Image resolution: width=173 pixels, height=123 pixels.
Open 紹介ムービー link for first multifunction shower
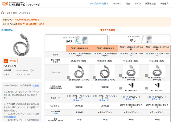[79, 100]
